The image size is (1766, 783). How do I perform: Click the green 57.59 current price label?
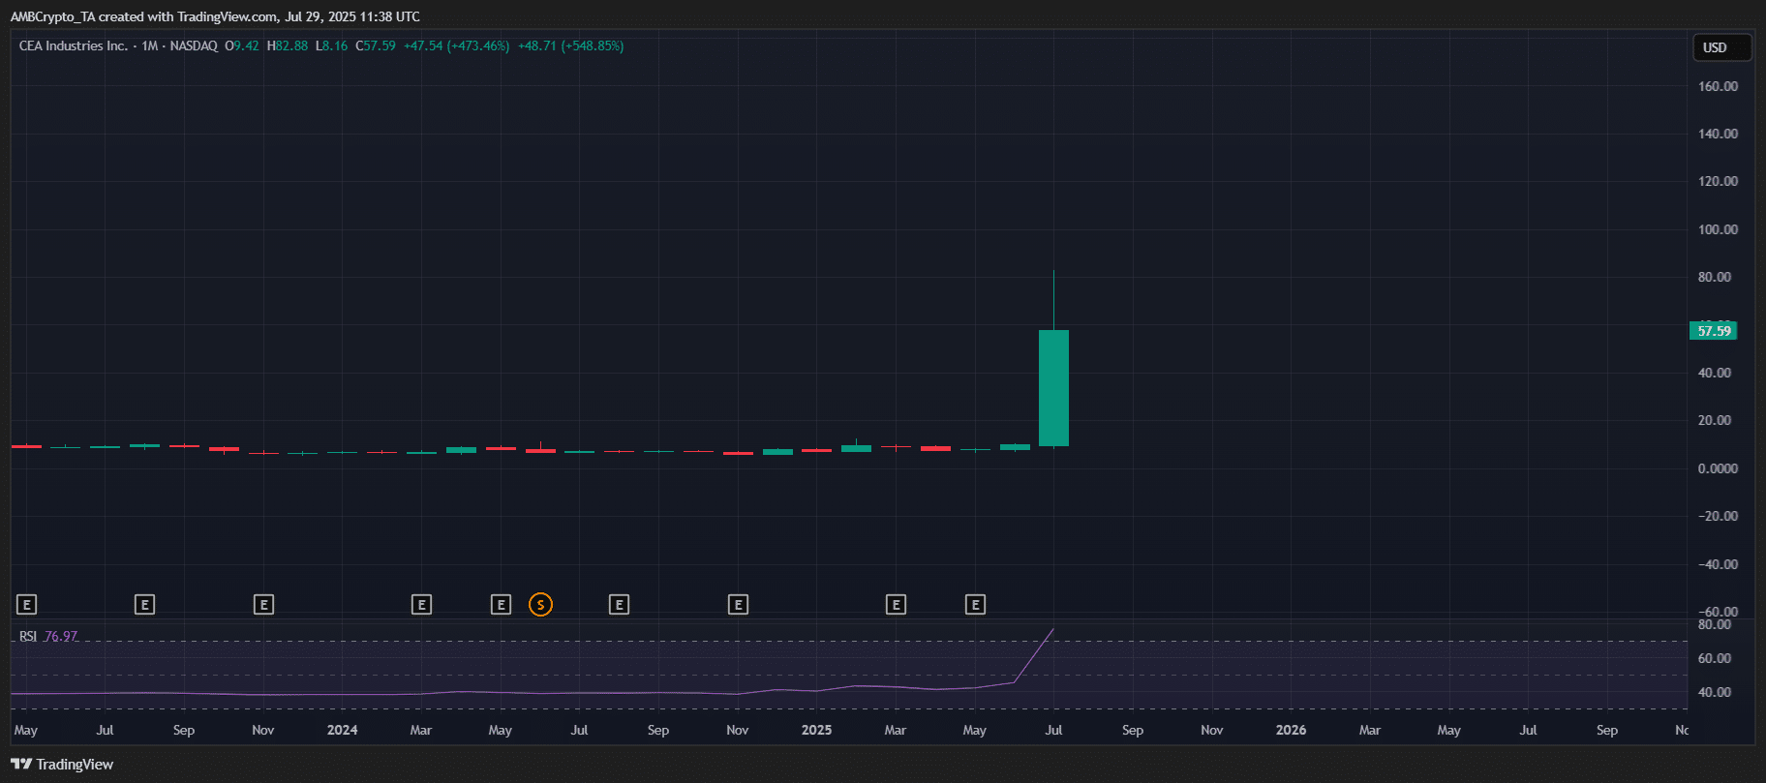tap(1713, 331)
